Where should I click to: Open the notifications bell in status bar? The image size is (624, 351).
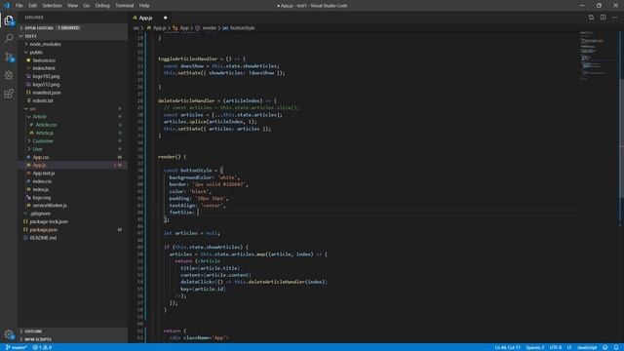click(616, 347)
